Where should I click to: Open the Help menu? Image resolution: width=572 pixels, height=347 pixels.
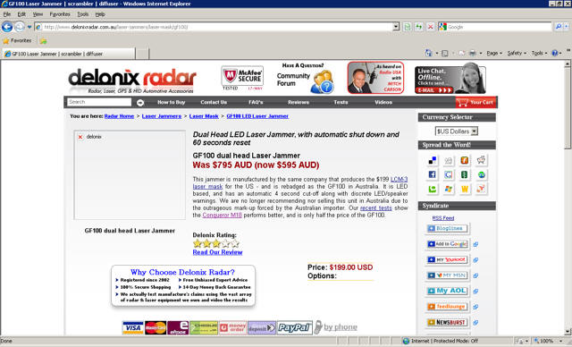point(100,14)
